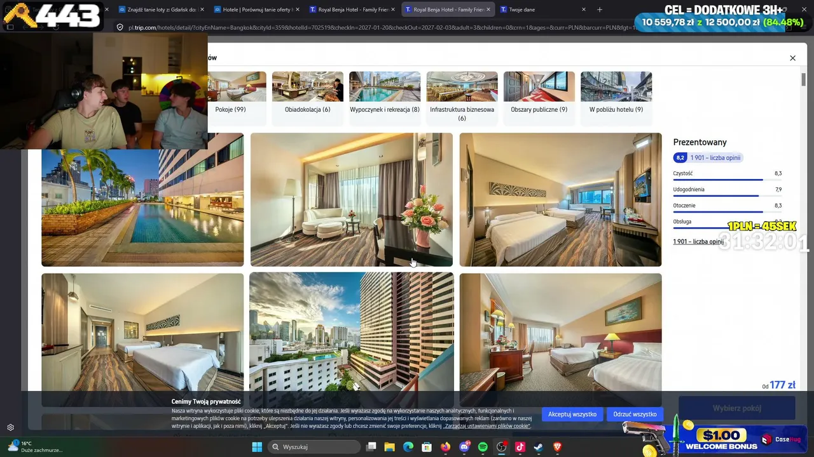Open Brave browser from the taskbar
The height and width of the screenshot is (457, 814).
tap(558, 447)
